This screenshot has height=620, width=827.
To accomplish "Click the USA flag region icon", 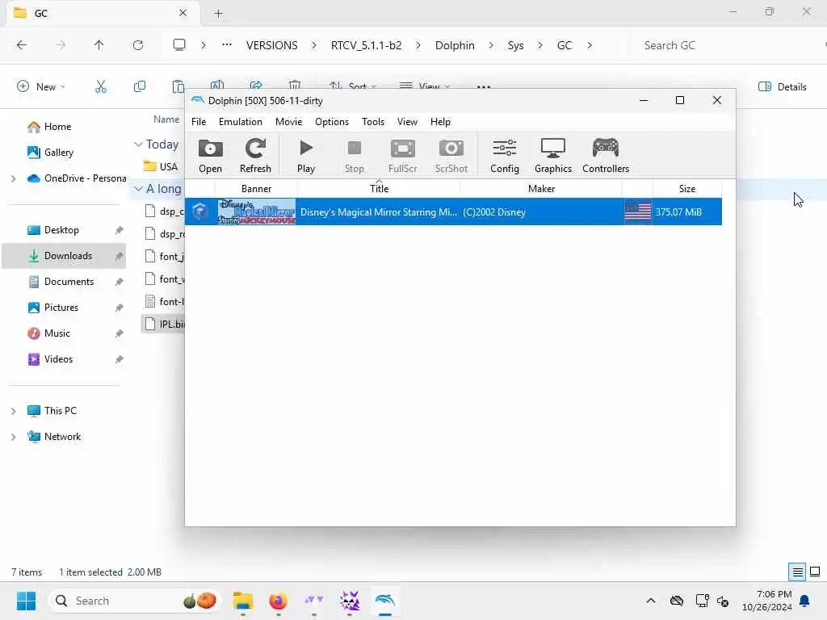I will (x=638, y=212).
